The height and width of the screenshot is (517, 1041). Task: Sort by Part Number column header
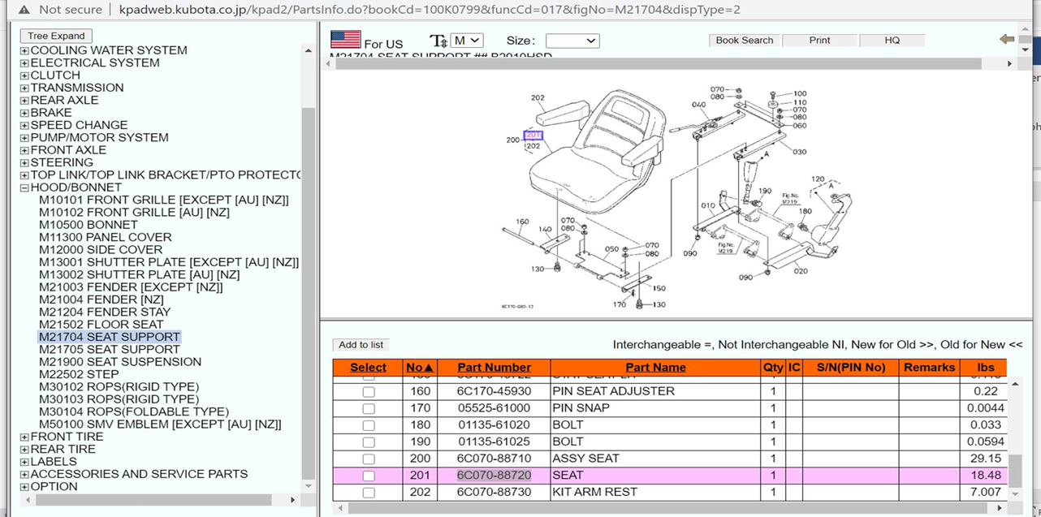coord(494,368)
